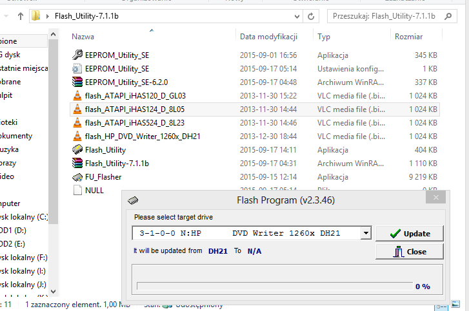Select the file name flash_ATAPI_iHAS524_D_8L23
The image size is (469, 311).
pos(135,123)
